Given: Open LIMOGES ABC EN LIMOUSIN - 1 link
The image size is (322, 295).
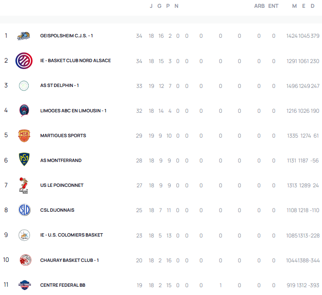Looking at the screenshot, I should tap(73, 110).
